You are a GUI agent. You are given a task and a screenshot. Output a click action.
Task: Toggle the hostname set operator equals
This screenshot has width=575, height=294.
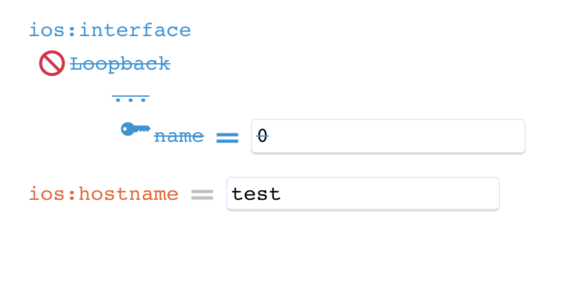tap(202, 195)
